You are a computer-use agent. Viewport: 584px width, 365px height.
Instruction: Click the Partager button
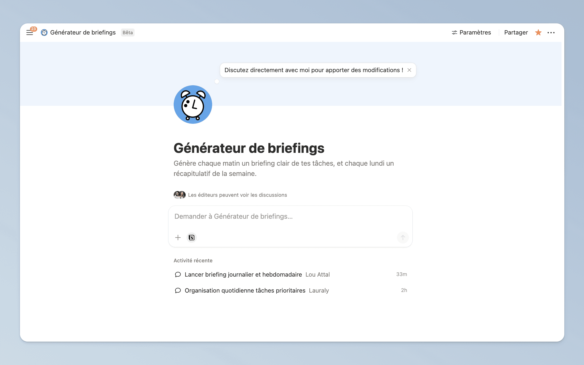point(516,33)
